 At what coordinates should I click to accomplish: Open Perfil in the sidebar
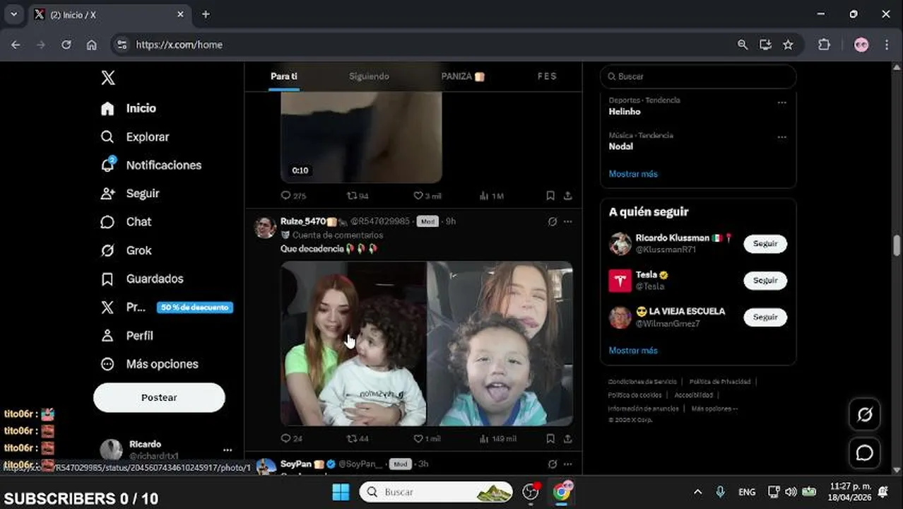coord(126,336)
